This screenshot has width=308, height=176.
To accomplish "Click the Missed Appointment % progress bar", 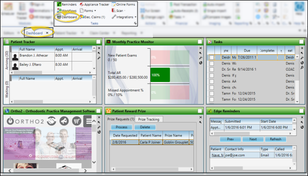I will coord(170,93).
